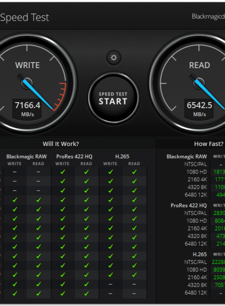This screenshot has width=225, height=306.
Task: Start the test with SPEED TEST START
Action: click(x=113, y=98)
